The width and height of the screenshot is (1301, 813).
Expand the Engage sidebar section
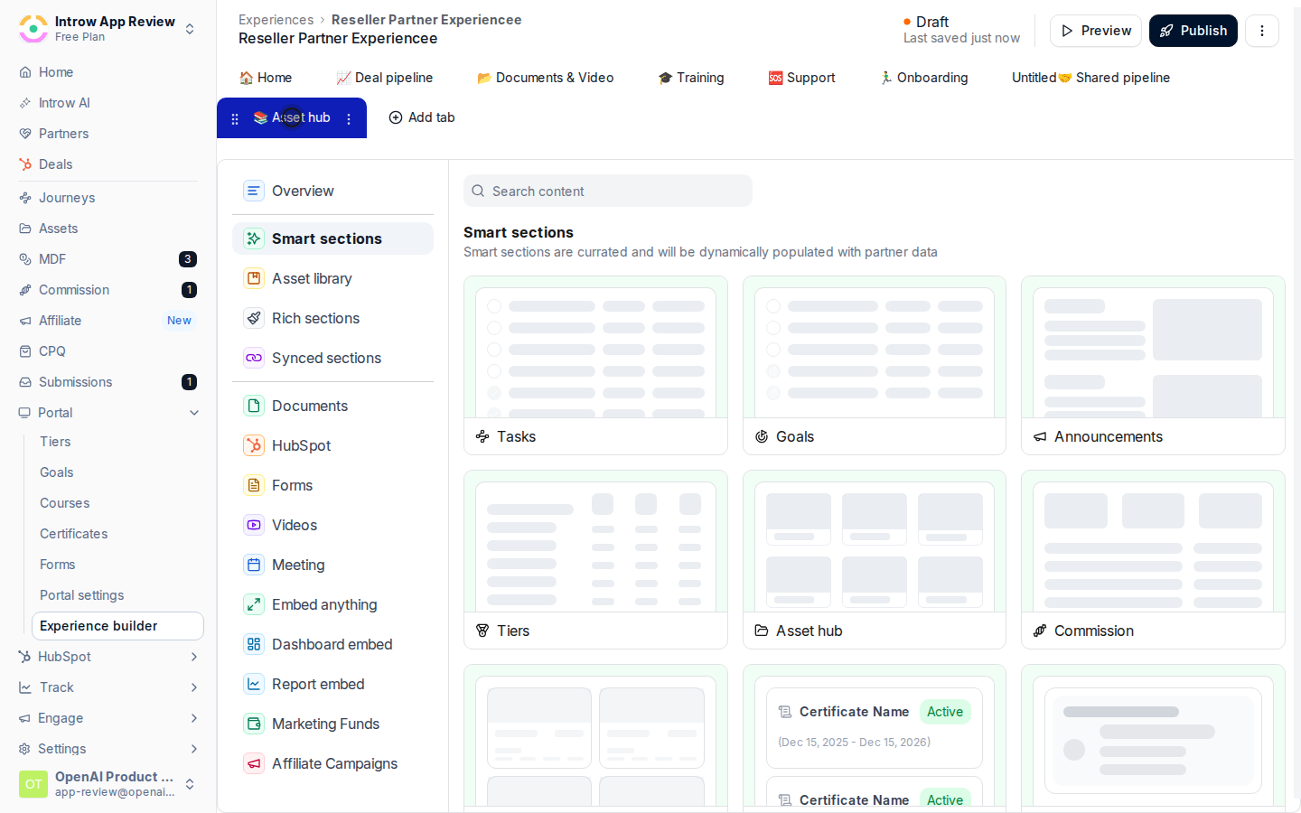pyautogui.click(x=194, y=718)
